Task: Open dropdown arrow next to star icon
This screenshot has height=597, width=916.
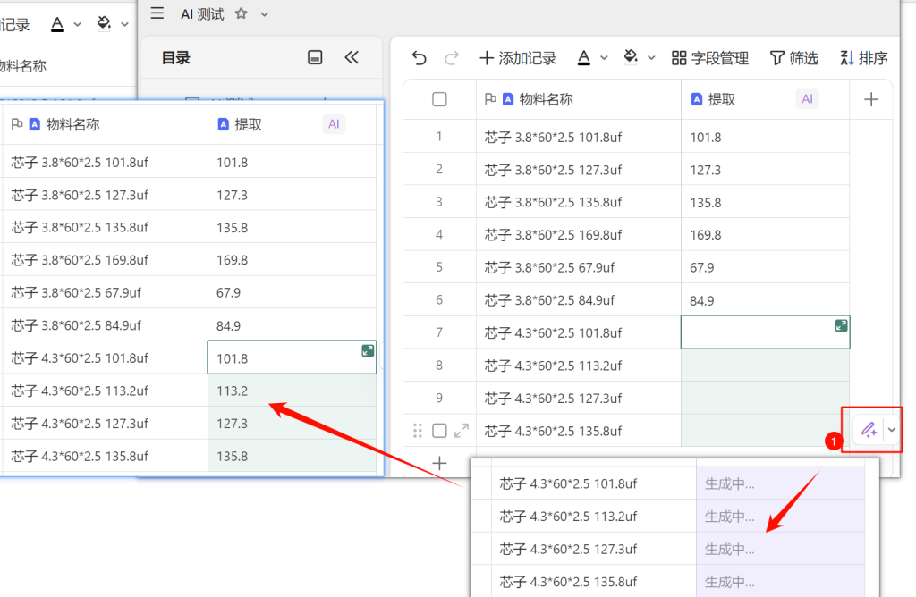Action: [x=265, y=14]
